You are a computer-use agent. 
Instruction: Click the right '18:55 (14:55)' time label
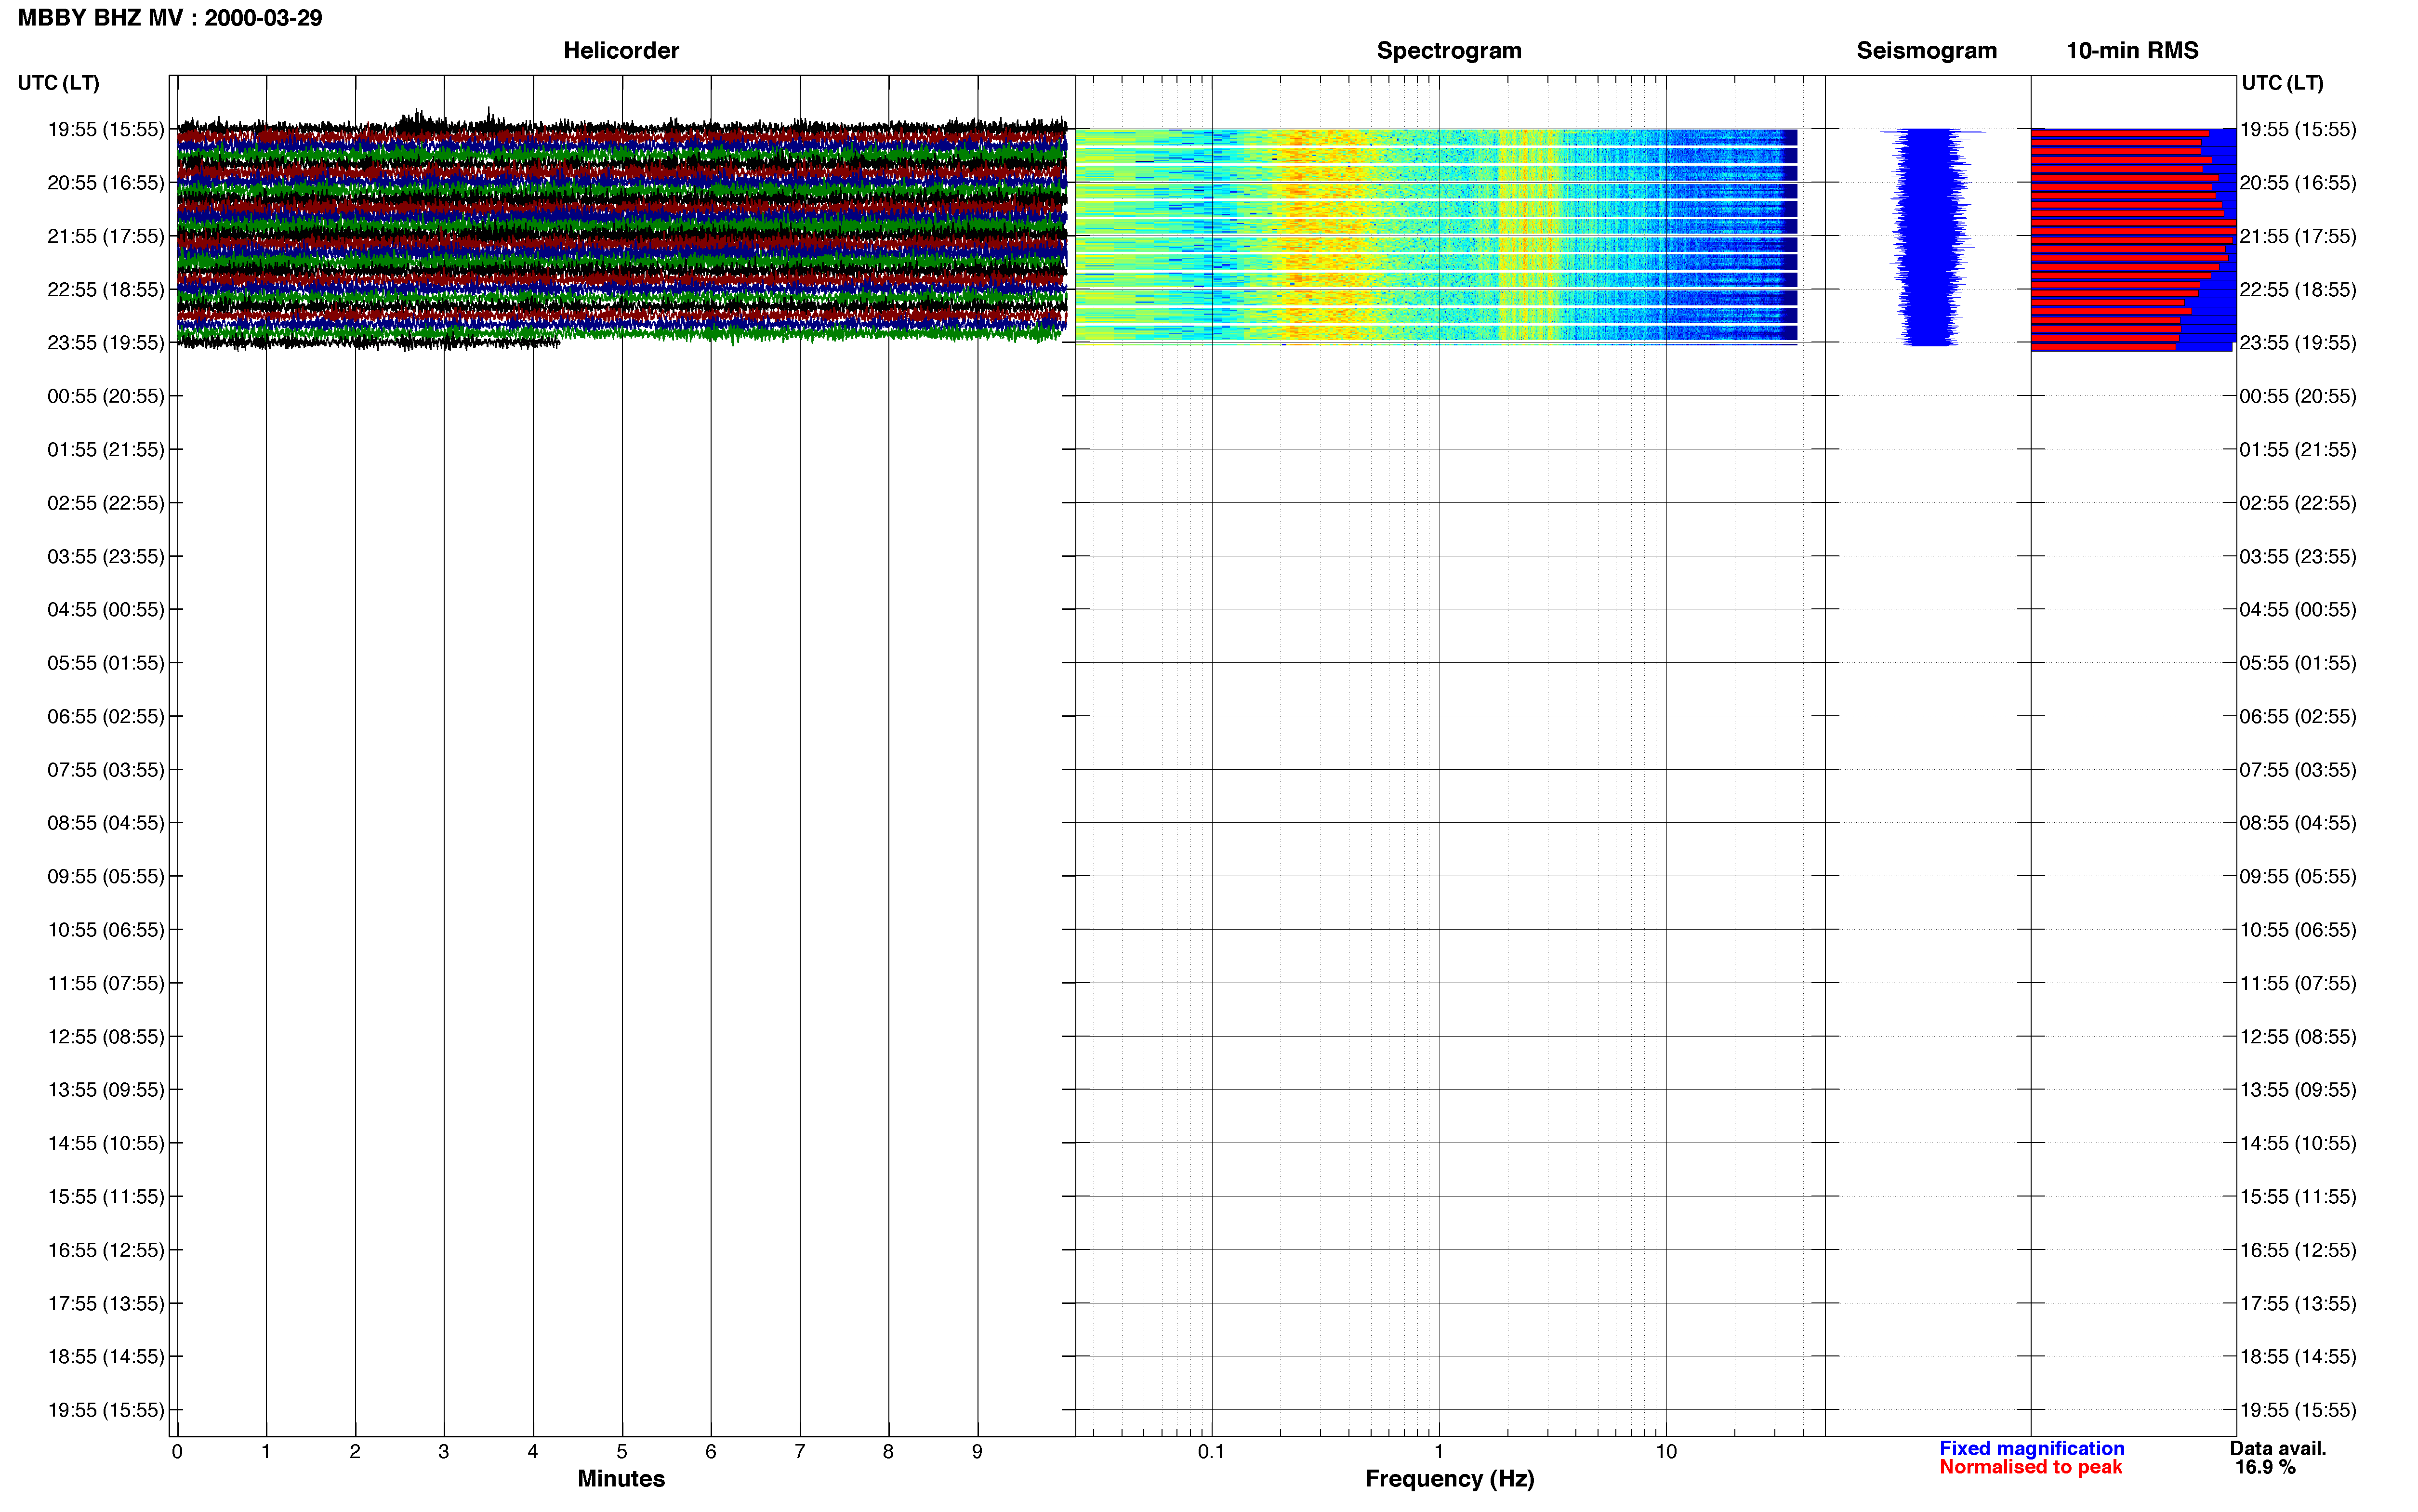coord(2298,1356)
